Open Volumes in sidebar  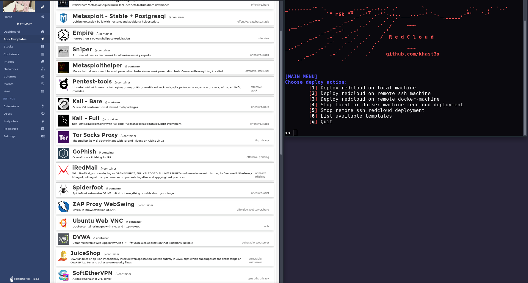[10, 77]
